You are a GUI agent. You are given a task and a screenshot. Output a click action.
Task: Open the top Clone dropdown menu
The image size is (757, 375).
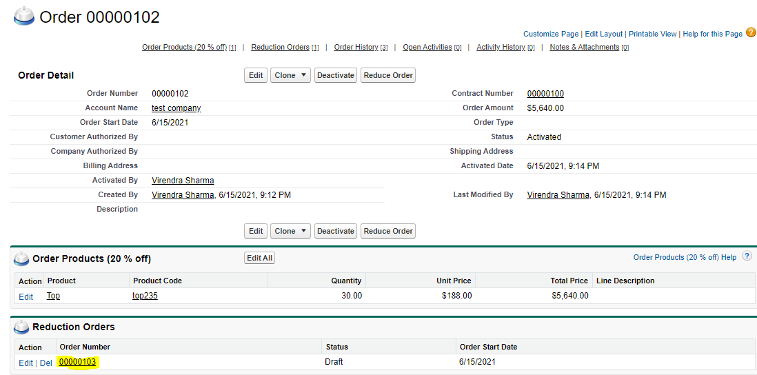click(x=290, y=75)
